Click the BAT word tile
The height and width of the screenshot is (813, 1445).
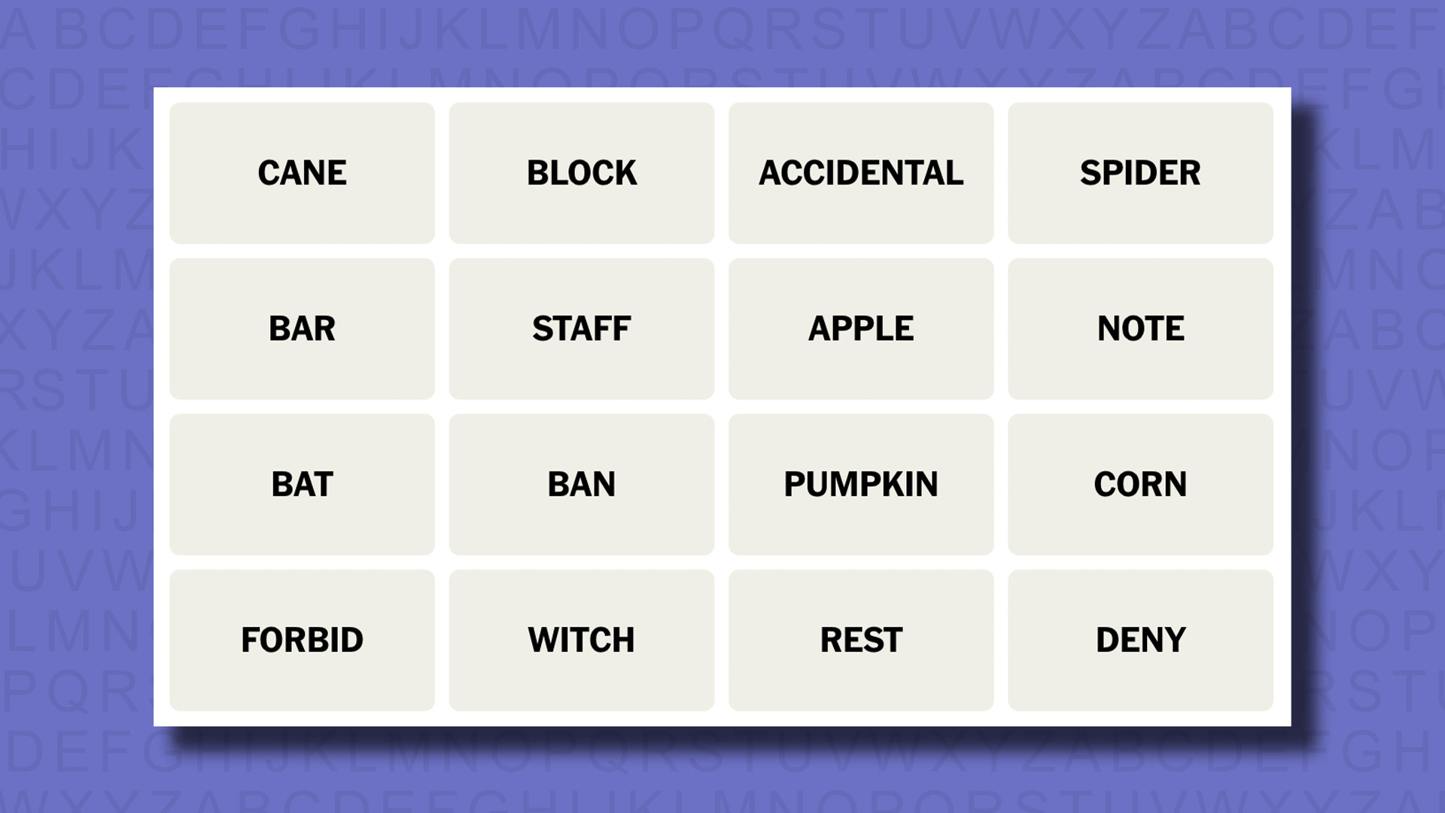(302, 483)
